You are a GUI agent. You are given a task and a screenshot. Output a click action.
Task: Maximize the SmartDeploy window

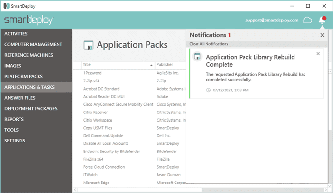tap(308, 6)
